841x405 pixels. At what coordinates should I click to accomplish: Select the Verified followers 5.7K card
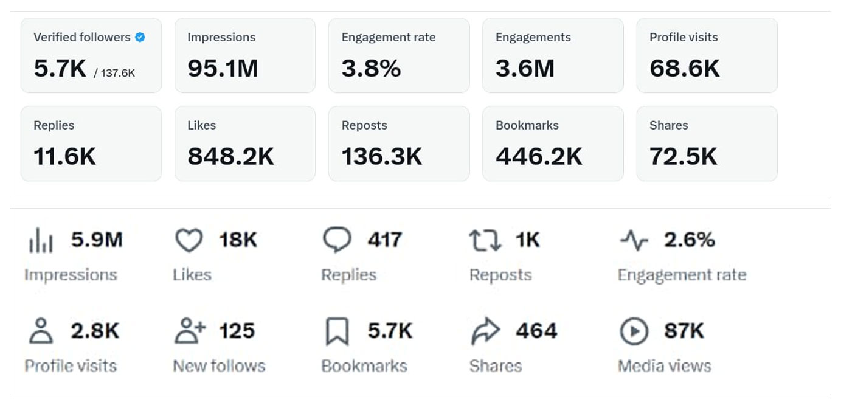click(91, 55)
